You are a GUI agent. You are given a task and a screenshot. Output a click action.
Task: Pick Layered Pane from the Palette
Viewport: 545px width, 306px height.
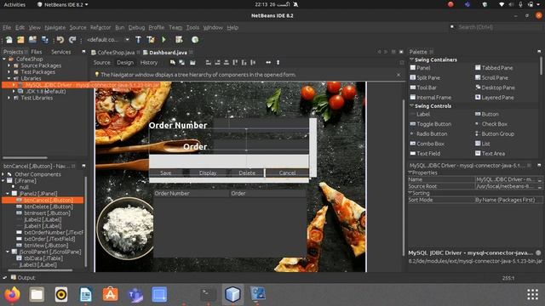click(x=494, y=98)
